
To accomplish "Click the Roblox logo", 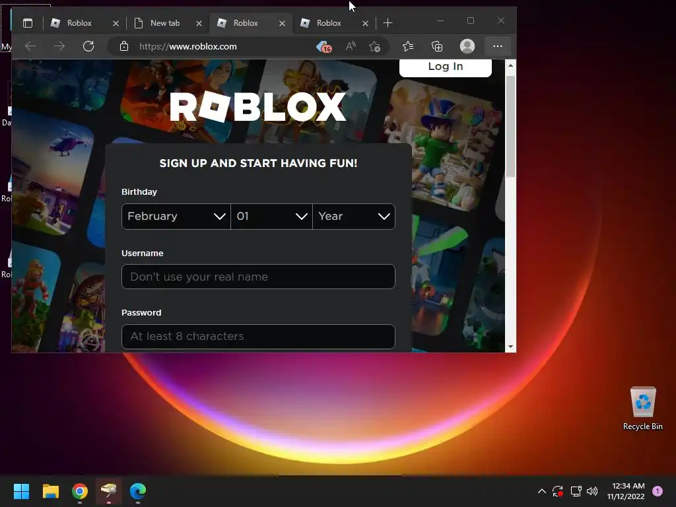I will pyautogui.click(x=258, y=106).
